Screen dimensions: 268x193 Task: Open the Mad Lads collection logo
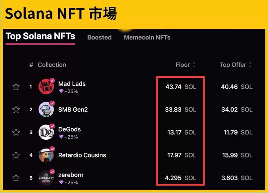coord(46,87)
